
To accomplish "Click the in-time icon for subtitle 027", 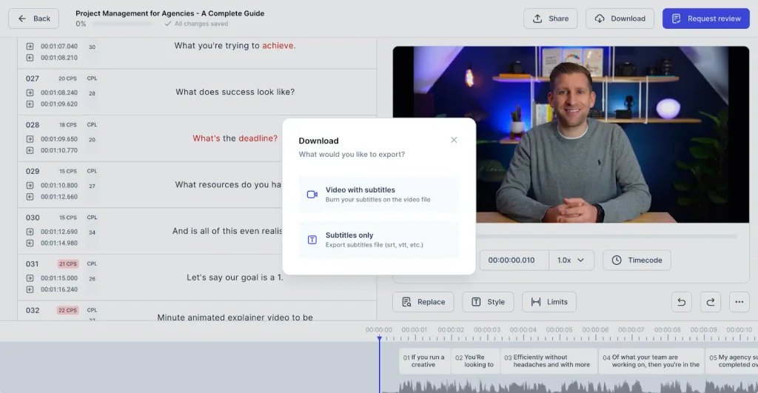I will pos(30,93).
